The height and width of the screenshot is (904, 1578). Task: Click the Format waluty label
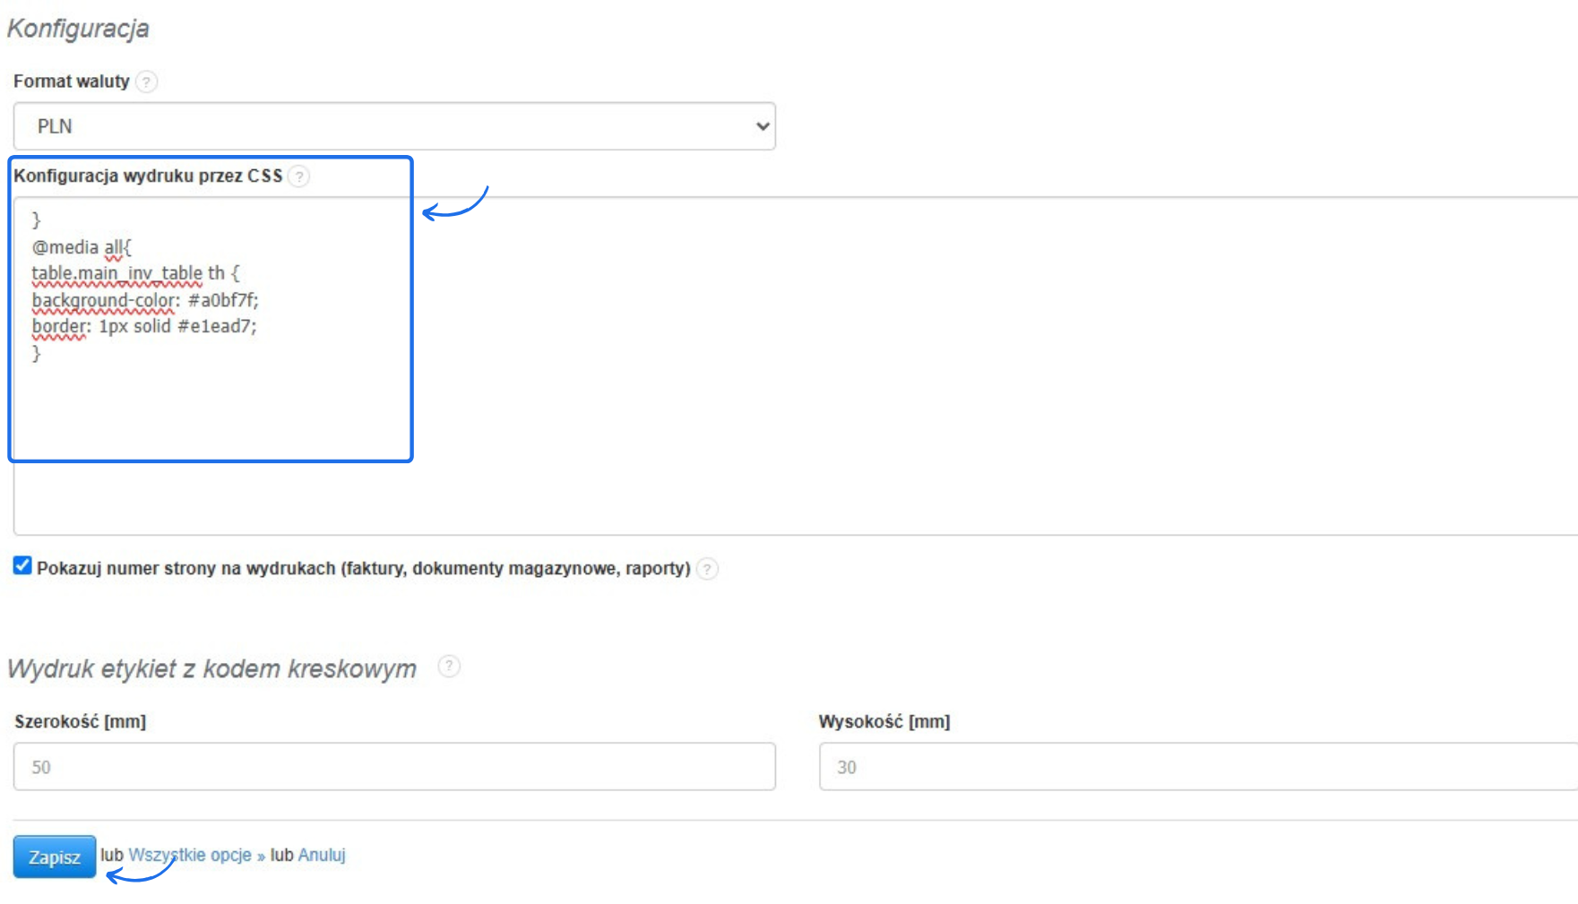pos(72,82)
